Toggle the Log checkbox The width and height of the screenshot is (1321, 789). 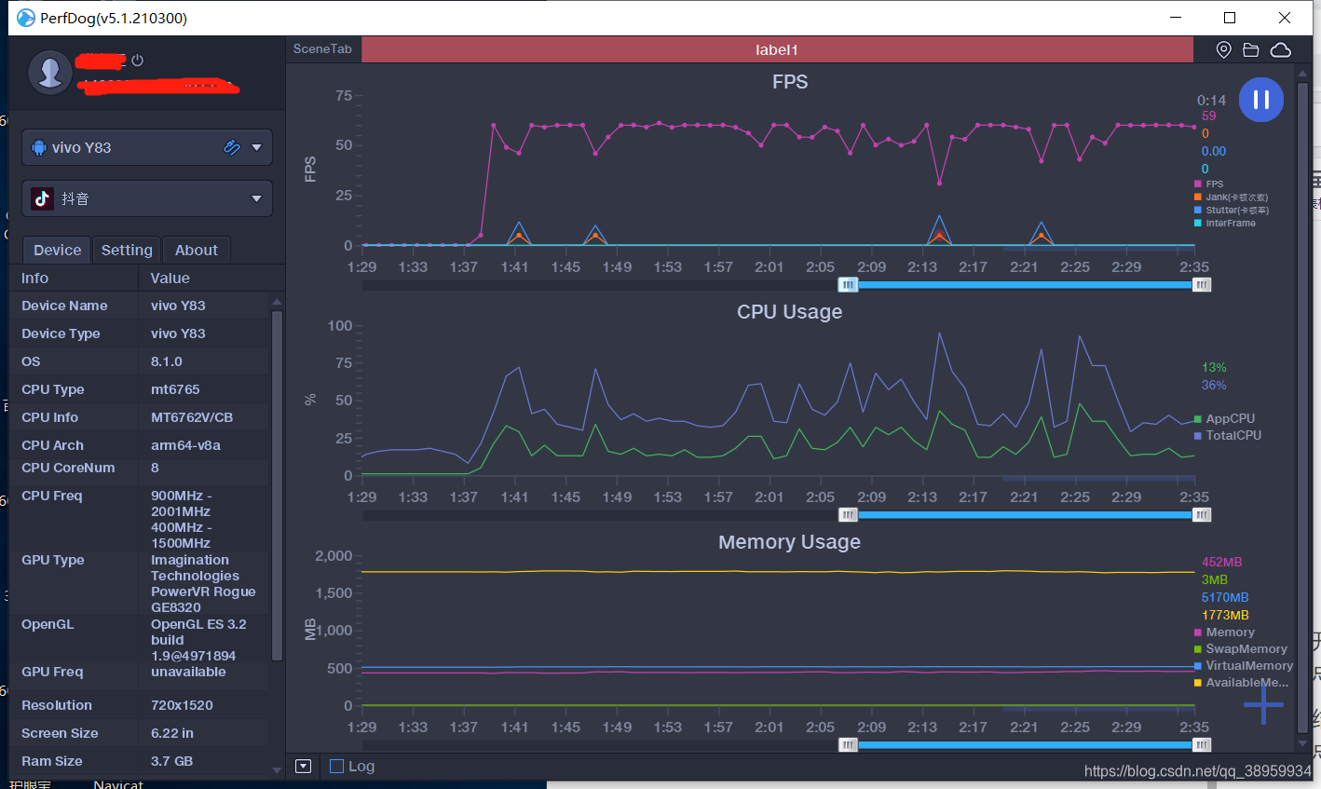(337, 766)
